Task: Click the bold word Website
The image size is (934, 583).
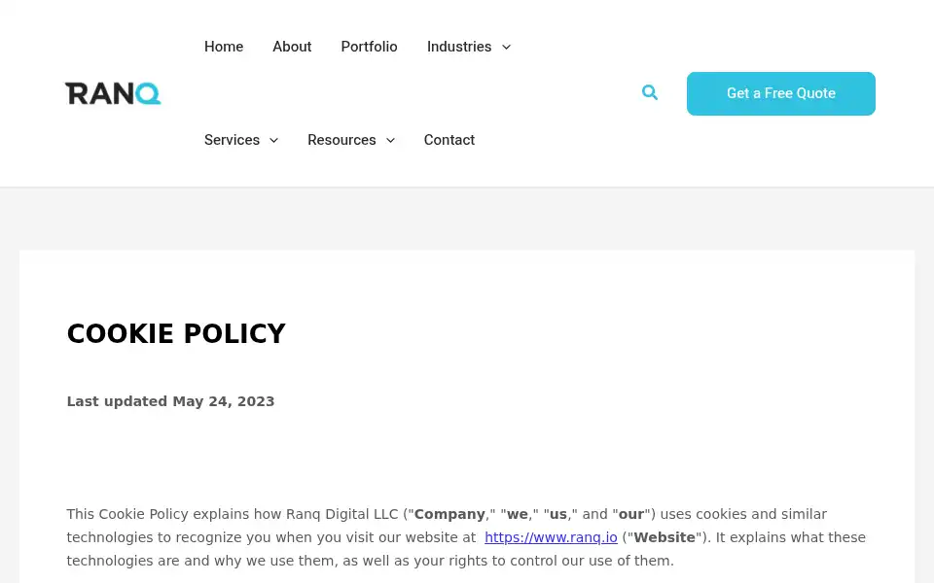Action: [x=665, y=537]
